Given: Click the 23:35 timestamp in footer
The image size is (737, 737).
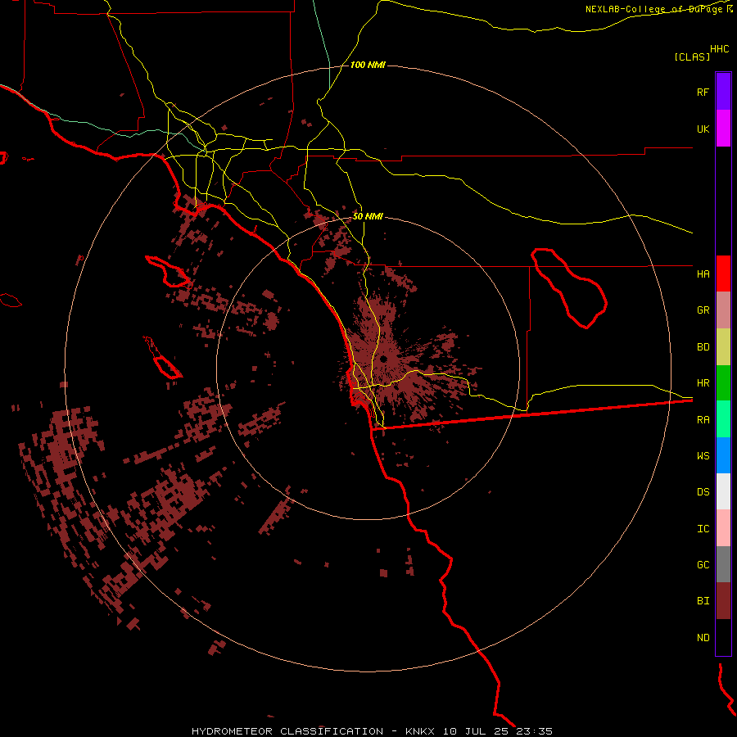Looking at the screenshot, I should [534, 731].
